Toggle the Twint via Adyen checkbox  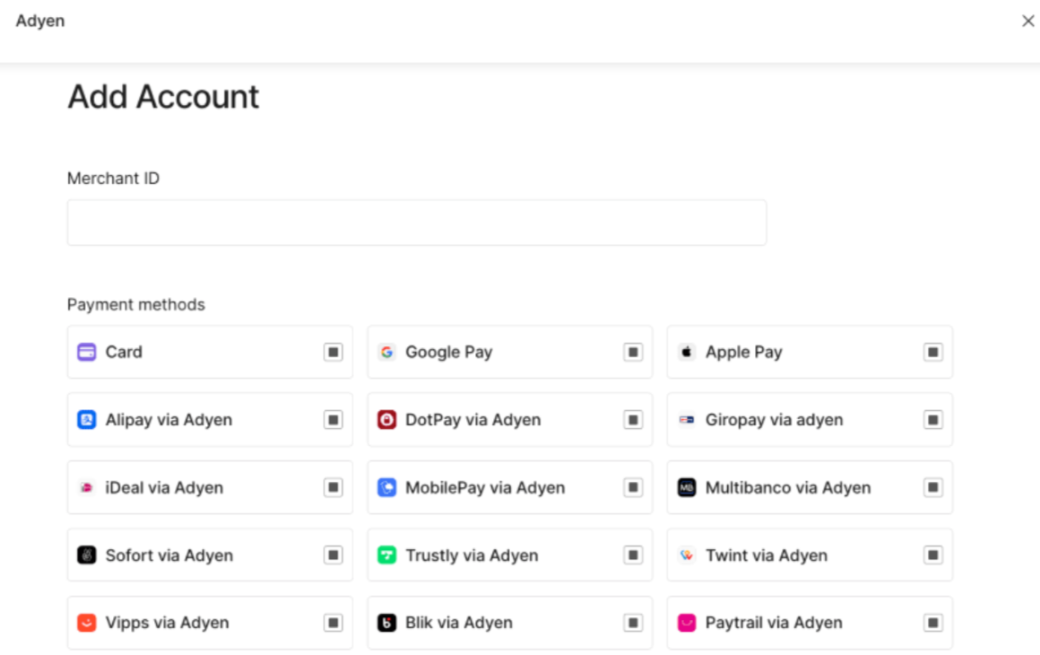(933, 555)
